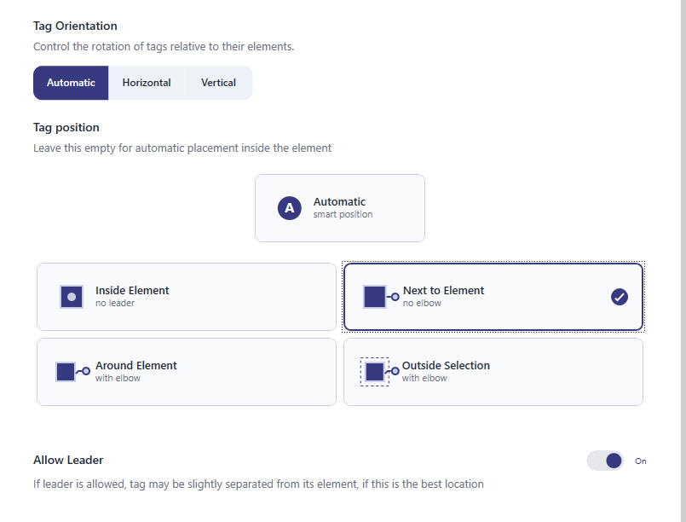Switch tag orientation to Horizontal
The width and height of the screenshot is (686, 522).
pyautogui.click(x=147, y=83)
